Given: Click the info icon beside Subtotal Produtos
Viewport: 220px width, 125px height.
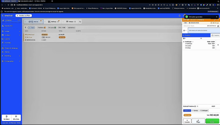Looking at the screenshot, I should tap(197, 106).
